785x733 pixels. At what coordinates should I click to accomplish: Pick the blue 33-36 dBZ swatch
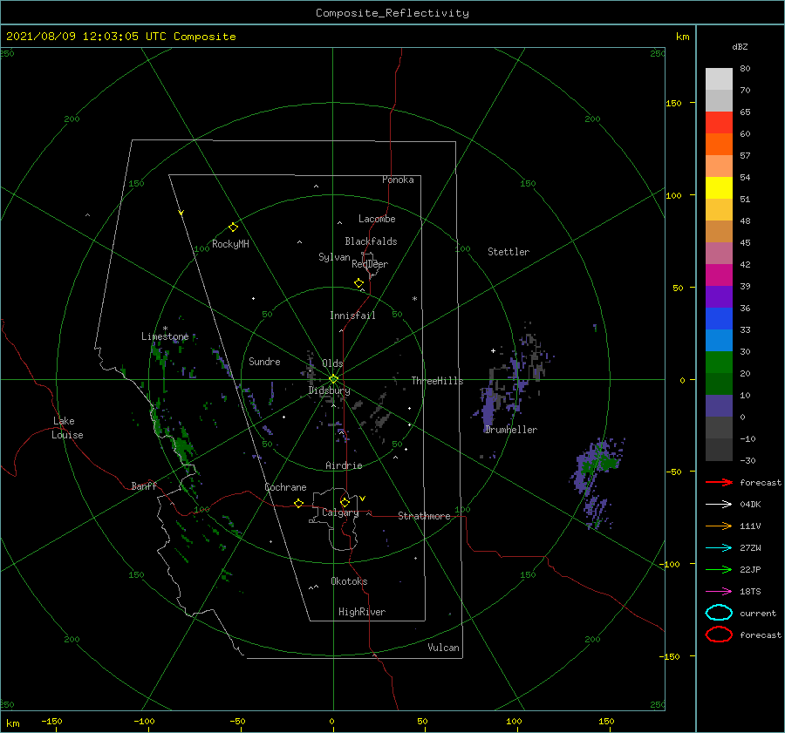tap(719, 319)
